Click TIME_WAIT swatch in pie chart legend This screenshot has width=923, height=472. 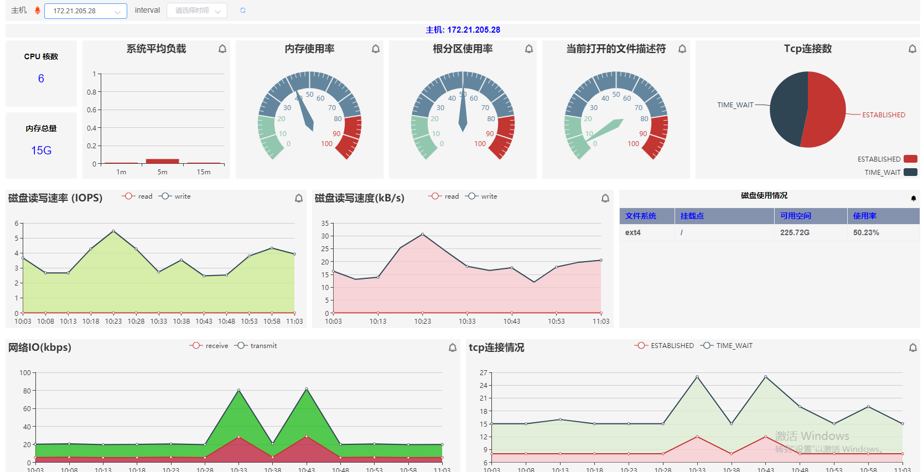click(910, 172)
